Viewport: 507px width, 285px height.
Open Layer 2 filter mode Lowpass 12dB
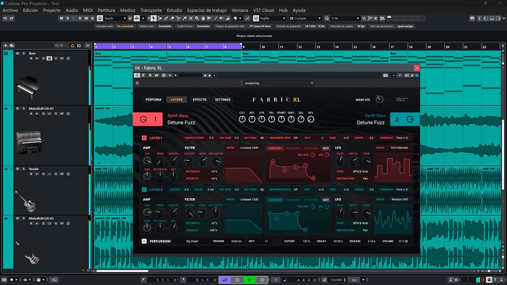(x=250, y=199)
